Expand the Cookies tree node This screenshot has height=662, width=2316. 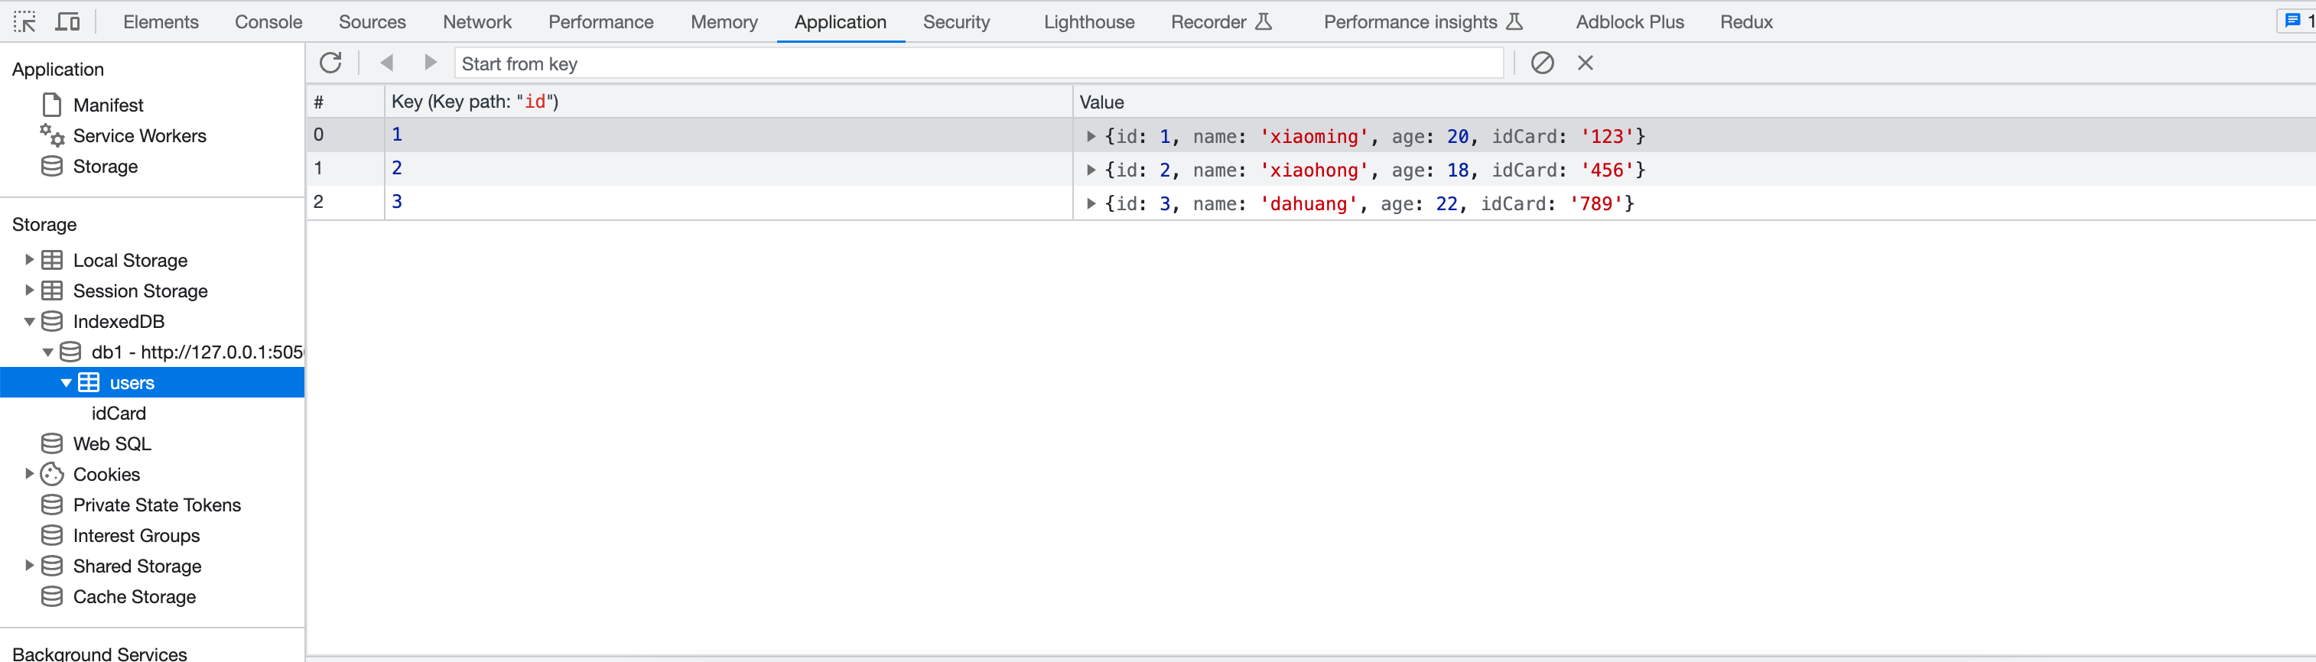29,473
